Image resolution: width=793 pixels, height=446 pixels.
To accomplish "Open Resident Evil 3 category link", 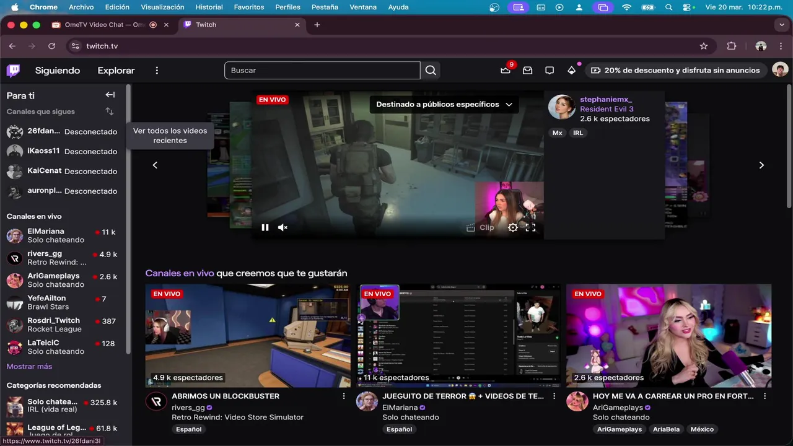I will click(x=607, y=109).
